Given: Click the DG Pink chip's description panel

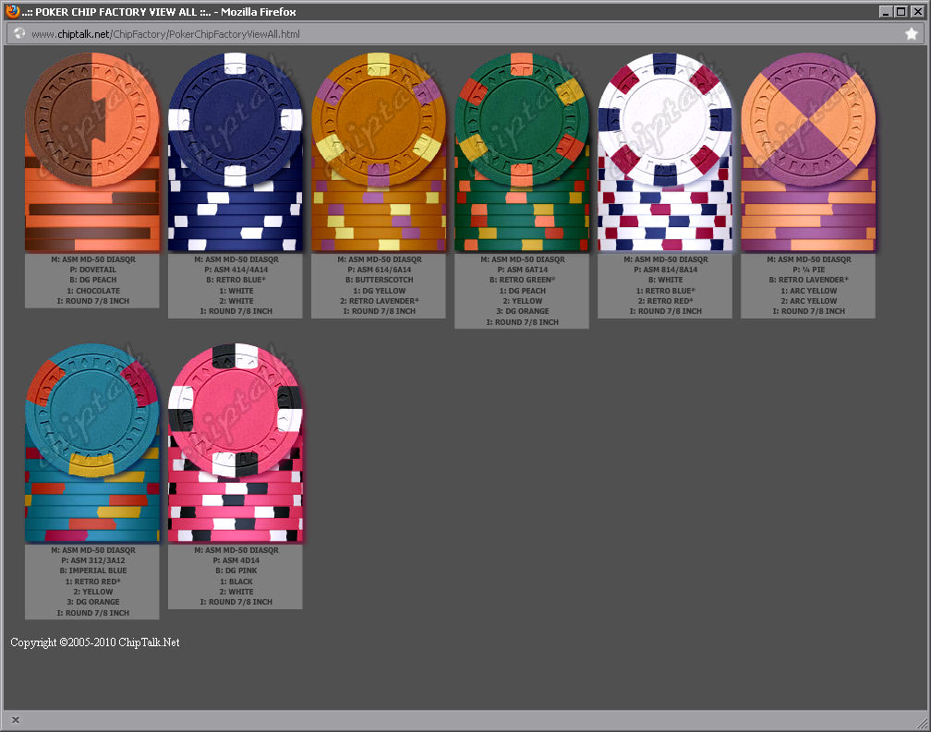Looking at the screenshot, I should point(236,576).
